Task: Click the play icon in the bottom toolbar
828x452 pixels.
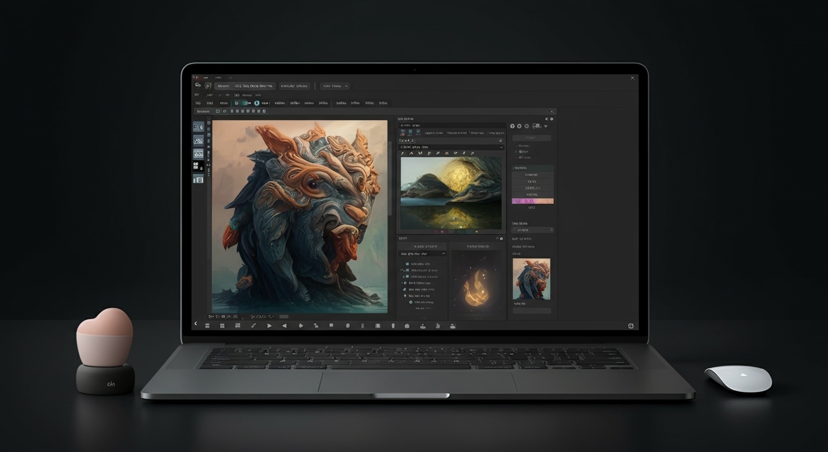Action: [x=269, y=325]
